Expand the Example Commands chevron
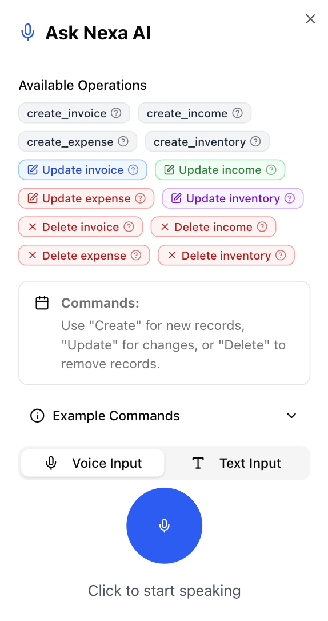Image resolution: width=328 pixels, height=621 pixels. 291,416
